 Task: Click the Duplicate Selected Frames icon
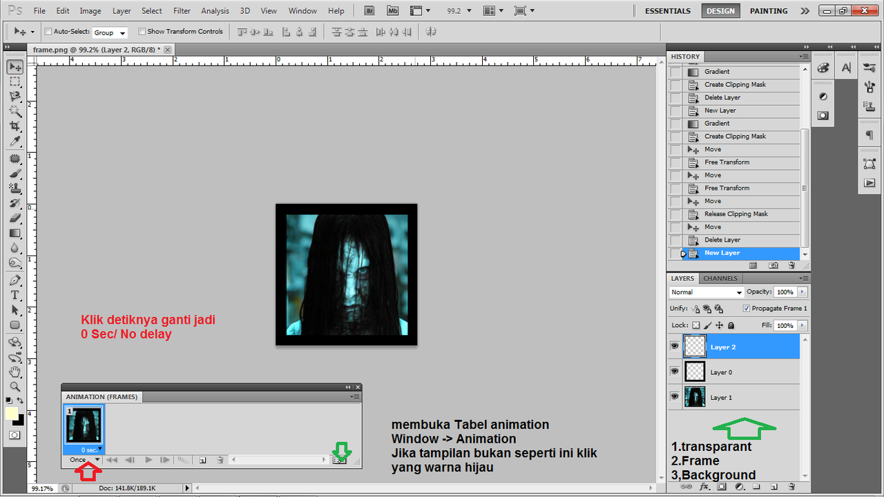pos(202,459)
